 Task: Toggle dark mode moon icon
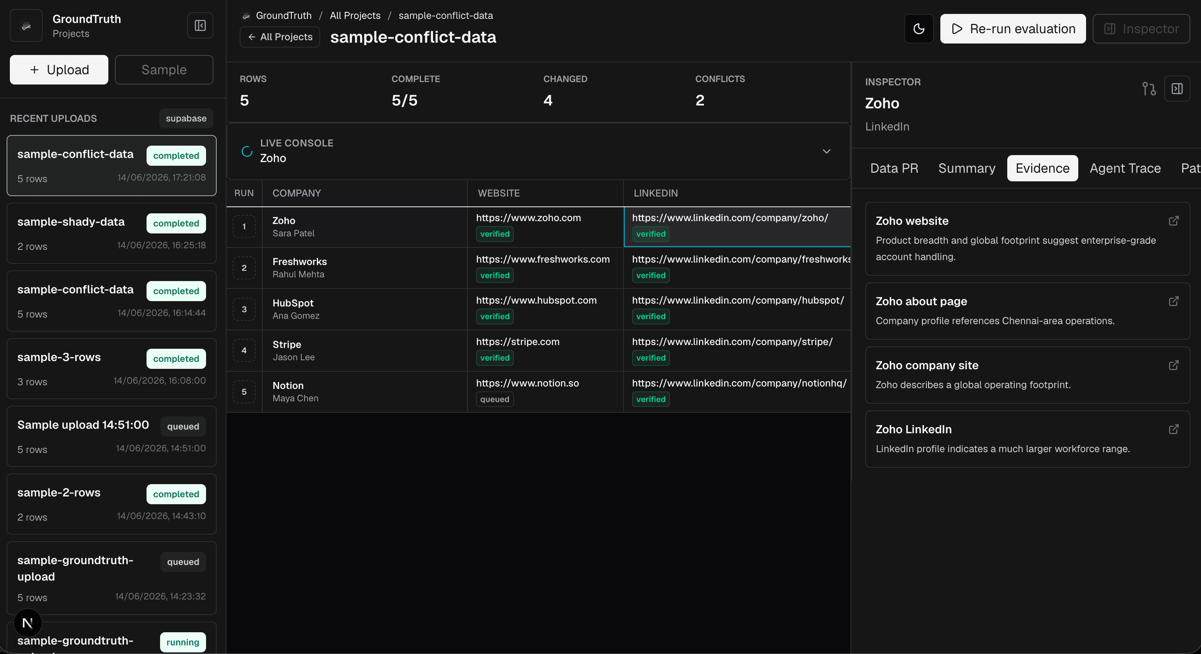(919, 29)
